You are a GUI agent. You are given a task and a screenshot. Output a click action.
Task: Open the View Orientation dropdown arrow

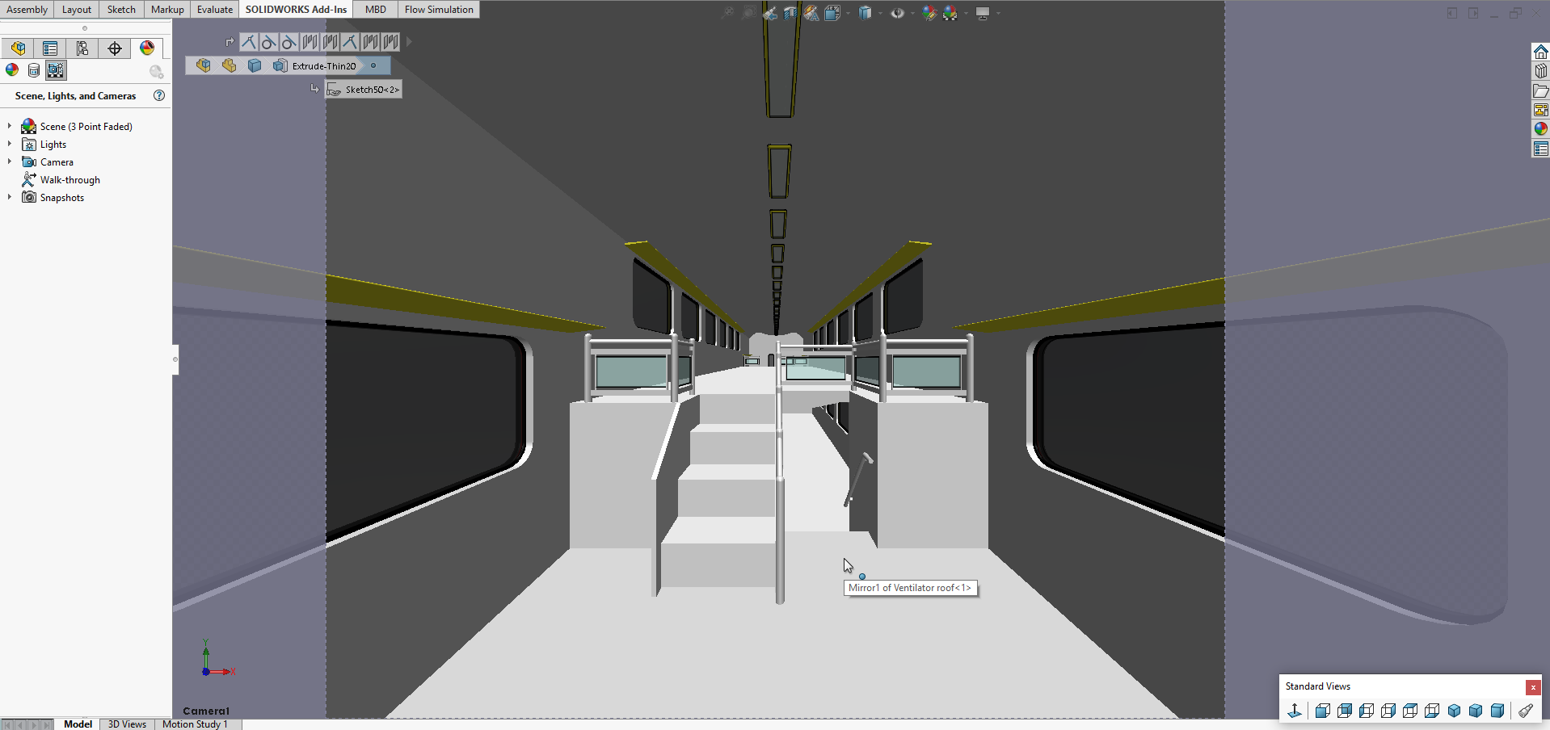(848, 13)
